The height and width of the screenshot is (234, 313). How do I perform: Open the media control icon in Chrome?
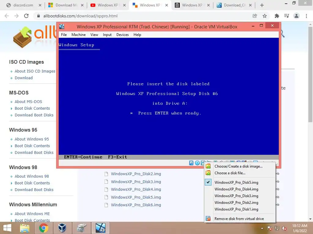tap(287, 16)
